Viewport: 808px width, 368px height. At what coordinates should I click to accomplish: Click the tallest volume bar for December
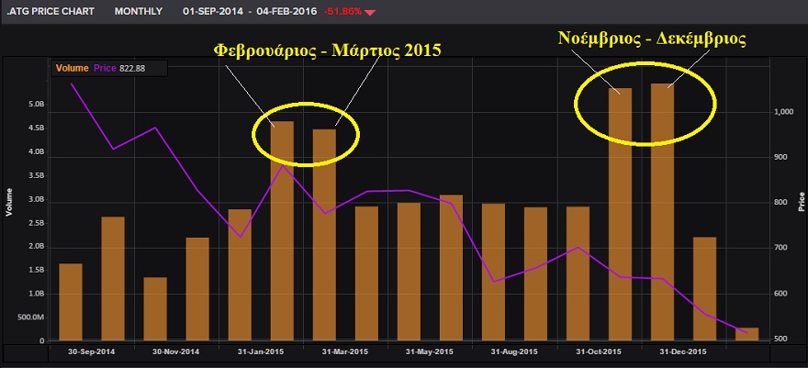click(662, 211)
